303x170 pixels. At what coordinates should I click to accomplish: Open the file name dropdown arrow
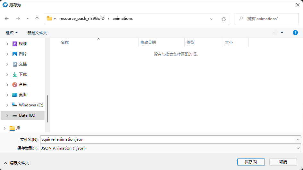tap(298, 139)
